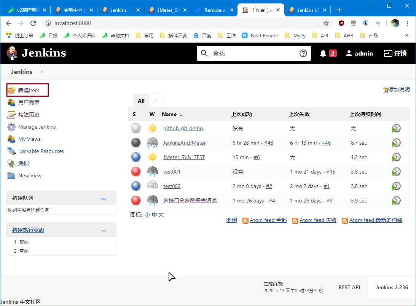Show more bookmarks with the chevron
Screen dimensions: 416x306
(407, 35)
